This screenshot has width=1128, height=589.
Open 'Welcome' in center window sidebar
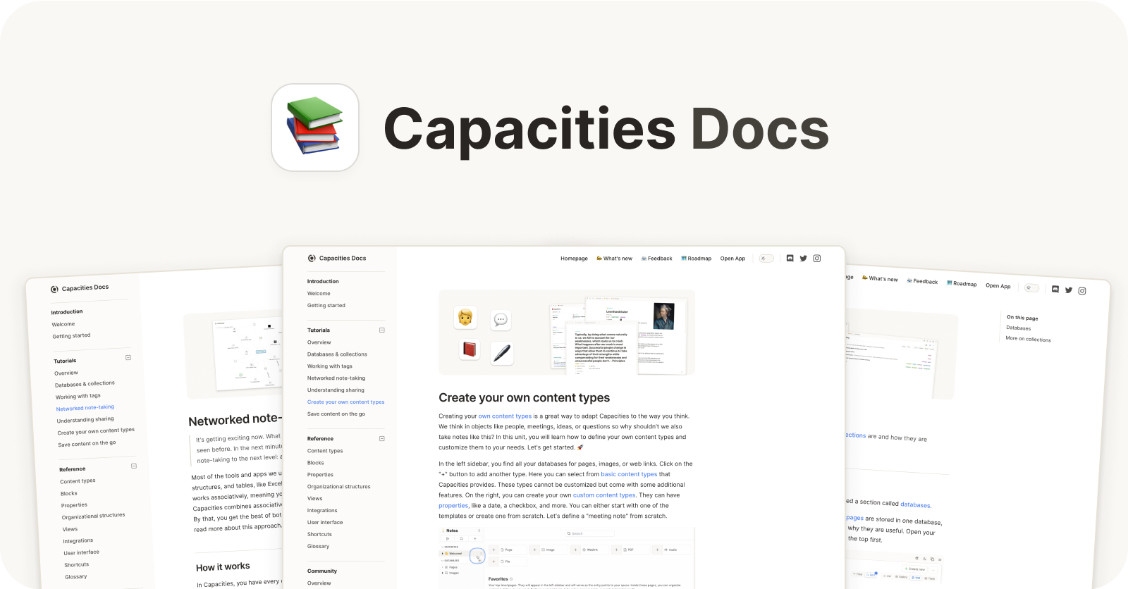319,294
